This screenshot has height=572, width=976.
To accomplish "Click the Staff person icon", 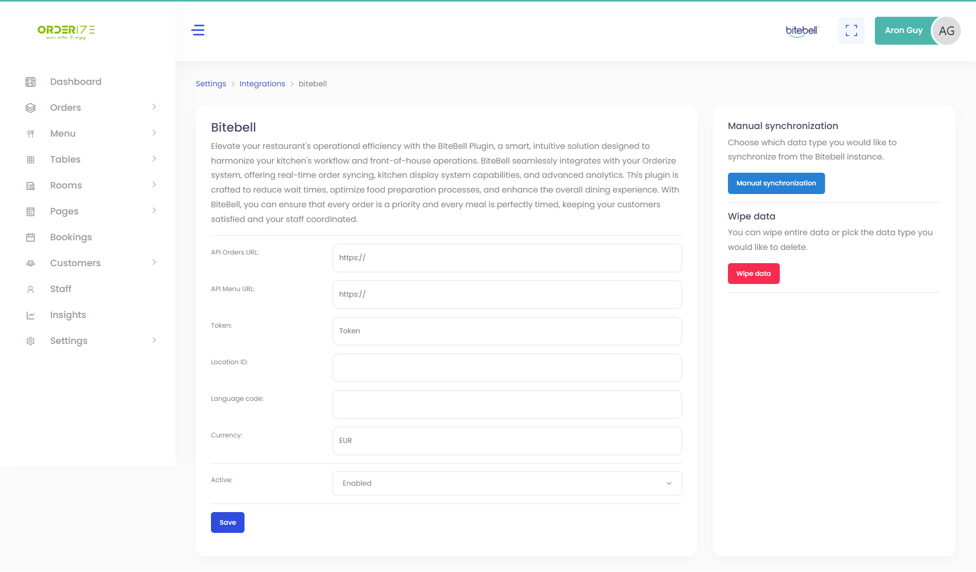I will (30, 289).
